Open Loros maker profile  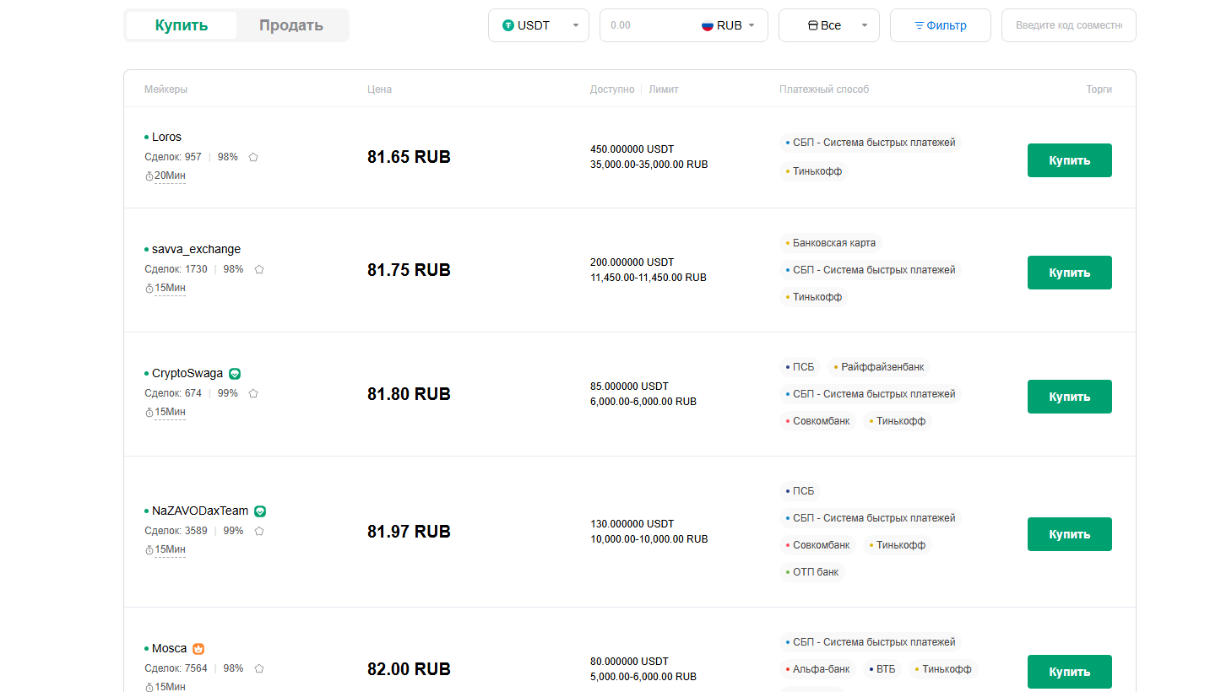166,137
